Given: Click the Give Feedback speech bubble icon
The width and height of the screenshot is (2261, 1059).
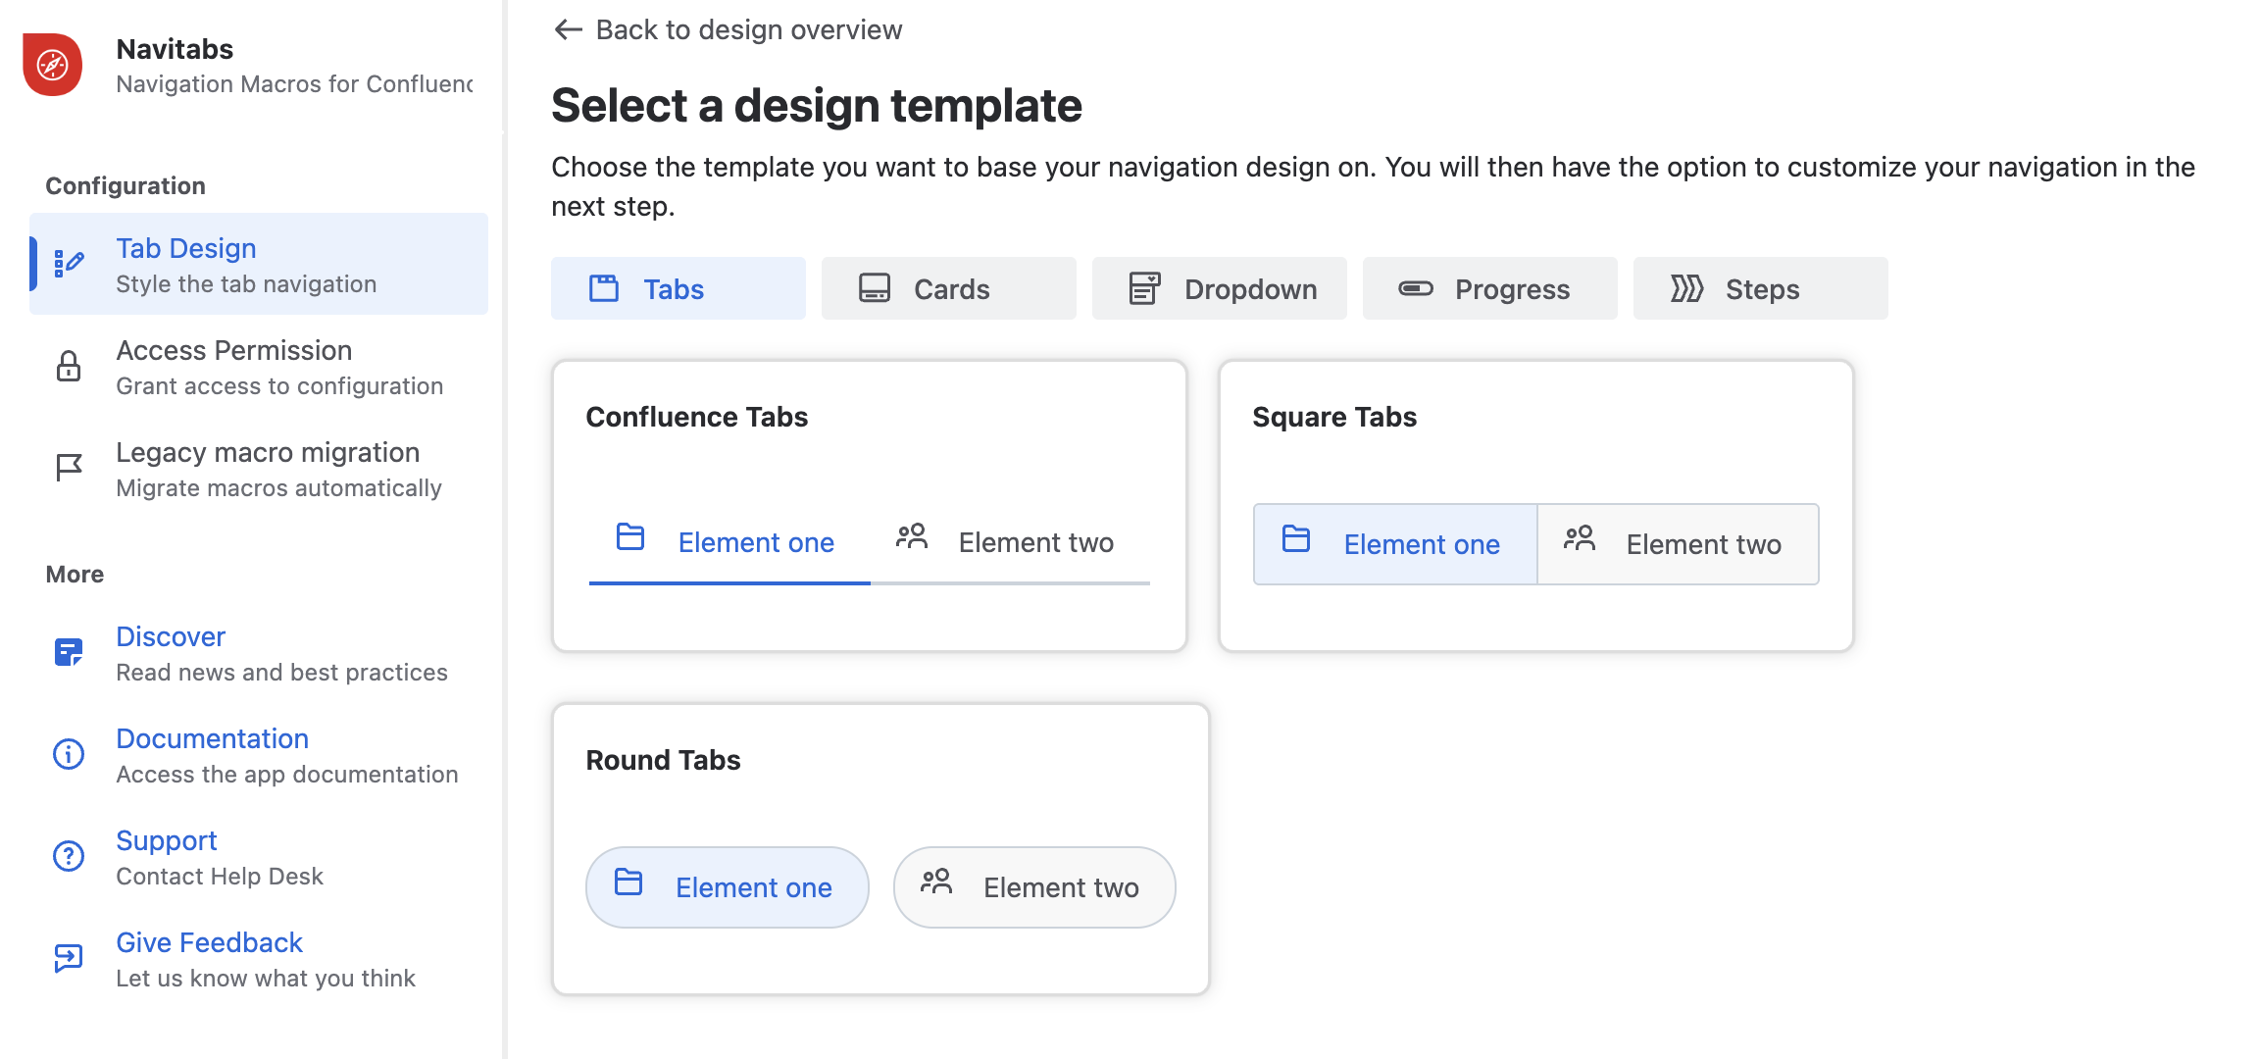Looking at the screenshot, I should coord(69,958).
